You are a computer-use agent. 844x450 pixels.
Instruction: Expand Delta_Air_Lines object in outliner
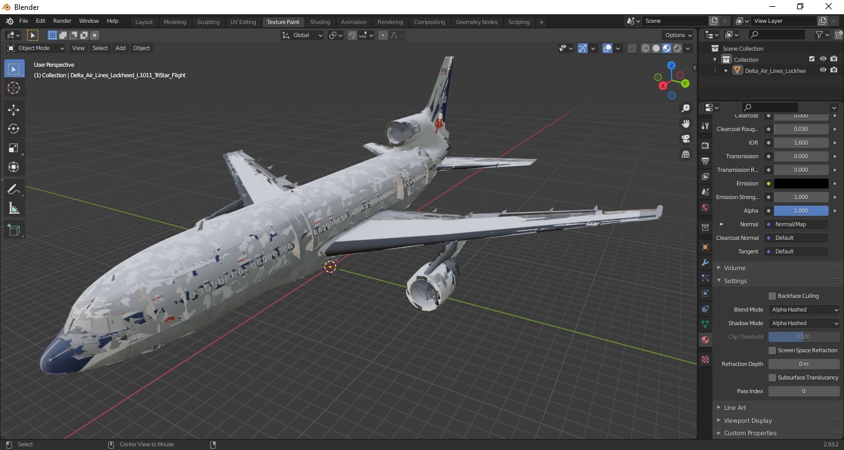pos(726,70)
